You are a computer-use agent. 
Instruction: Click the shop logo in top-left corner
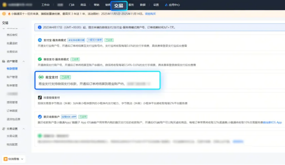coord(5,5)
